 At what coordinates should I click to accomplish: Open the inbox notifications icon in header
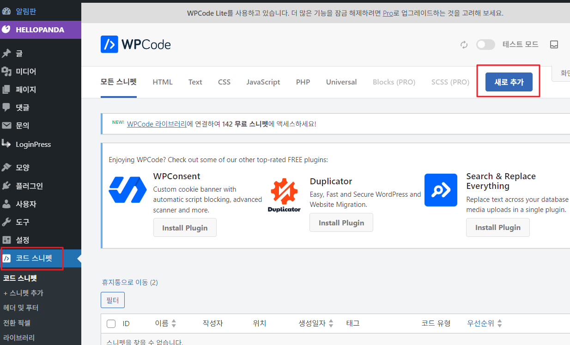point(554,45)
